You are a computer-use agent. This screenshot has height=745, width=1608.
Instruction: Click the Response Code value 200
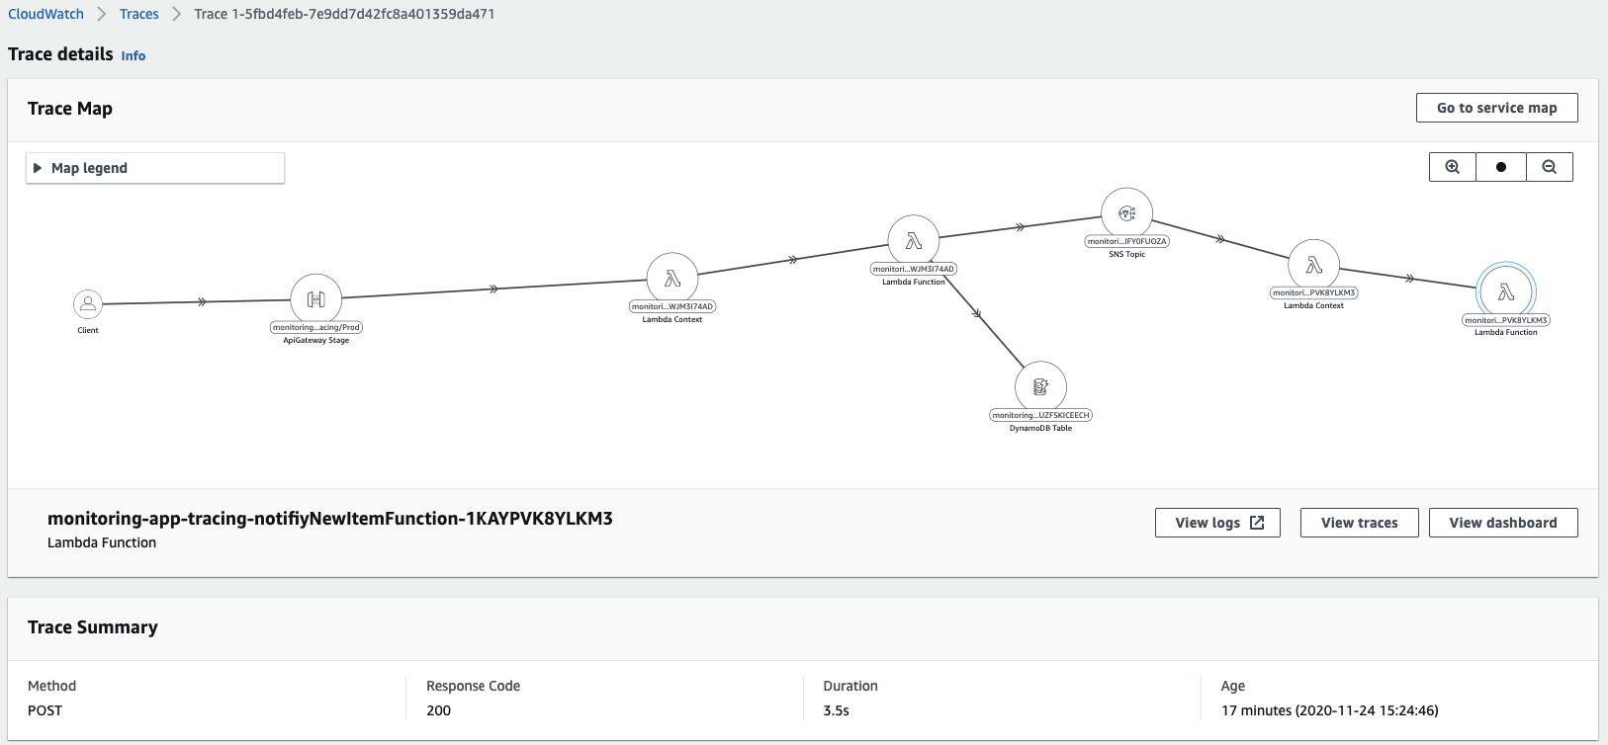[x=439, y=710]
